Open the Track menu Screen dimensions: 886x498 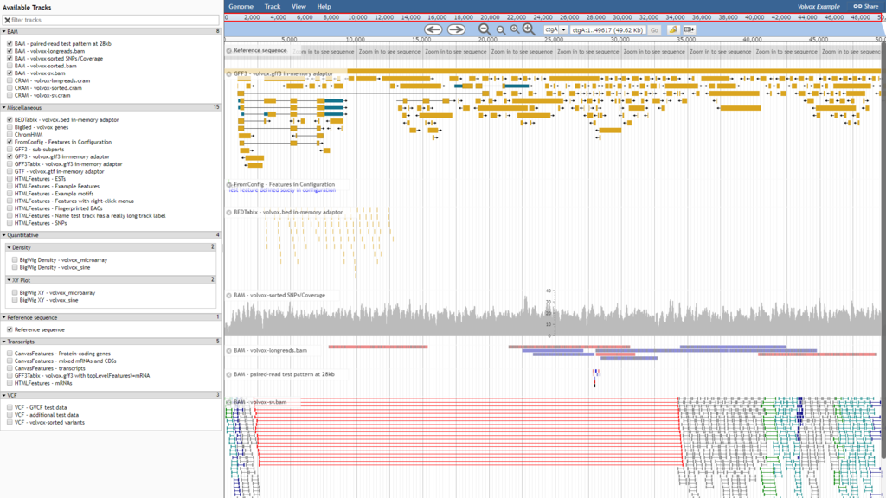[273, 6]
